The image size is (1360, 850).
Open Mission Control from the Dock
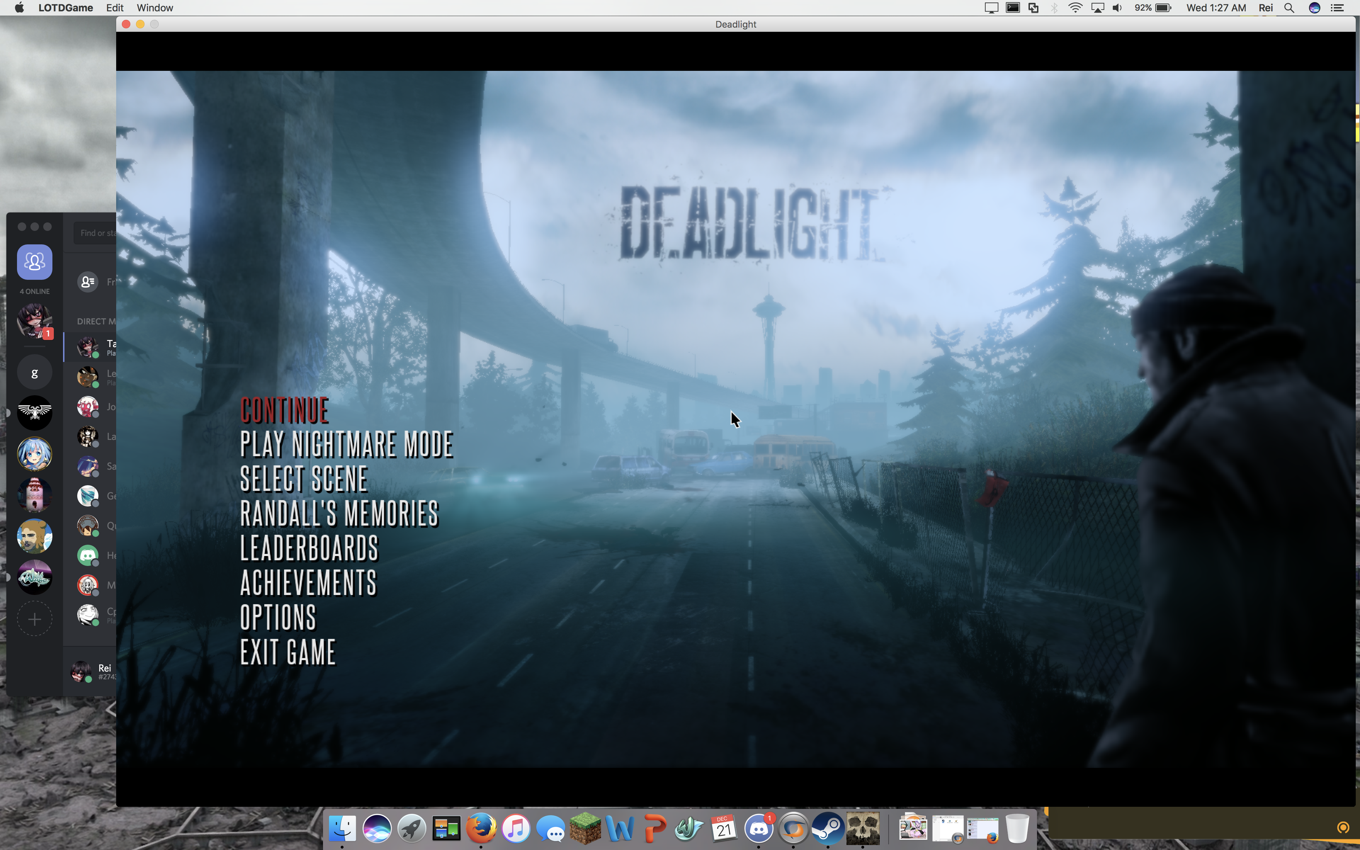(447, 828)
